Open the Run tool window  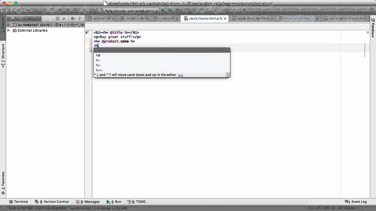(x=114, y=202)
